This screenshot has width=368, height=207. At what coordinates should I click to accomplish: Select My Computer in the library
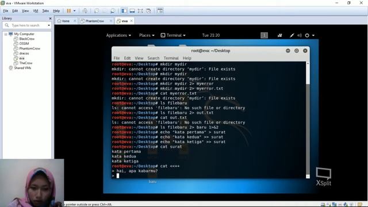pyautogui.click(x=24, y=34)
